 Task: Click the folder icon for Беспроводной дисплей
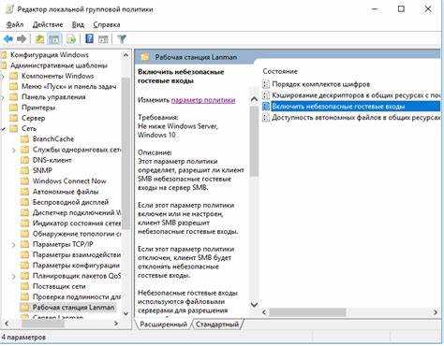[x=24, y=202]
